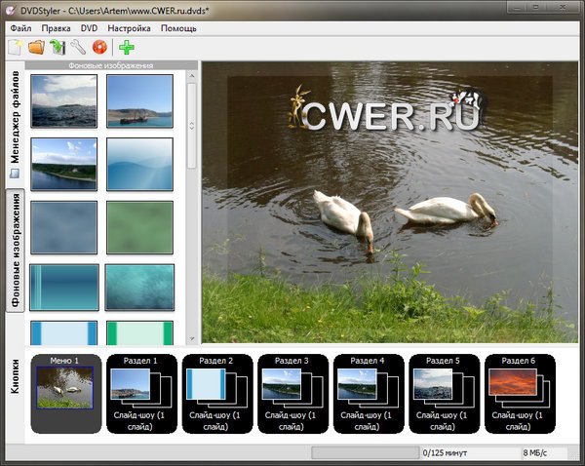Open project options via wrench icon
Viewport: 585px width, 466px height.
pos(78,47)
